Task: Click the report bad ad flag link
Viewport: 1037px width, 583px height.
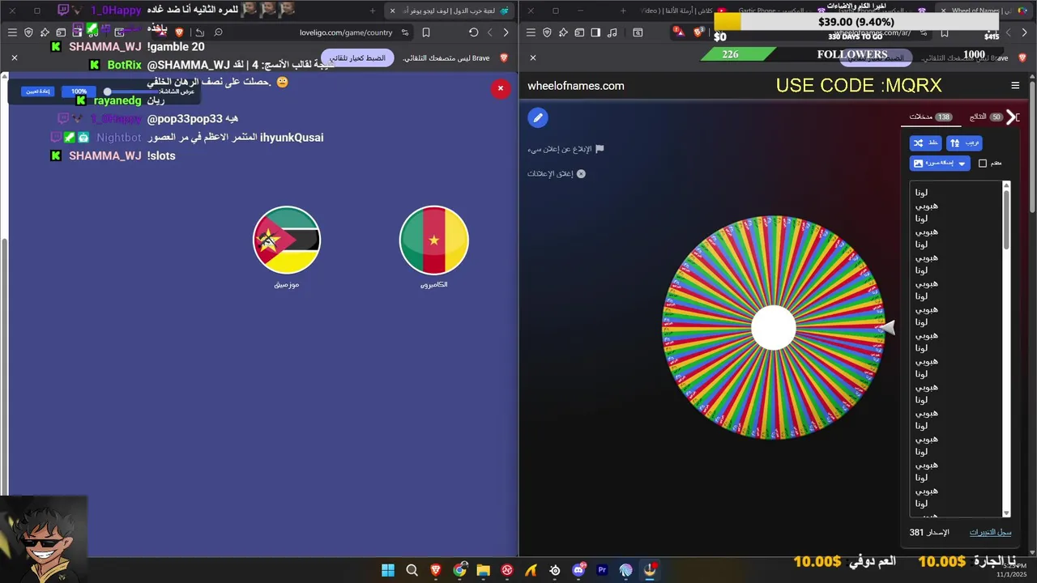Action: [565, 149]
